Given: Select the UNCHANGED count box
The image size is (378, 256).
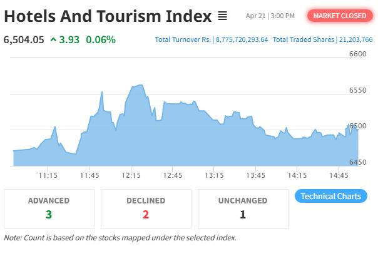Looking at the screenshot, I should point(243,209).
